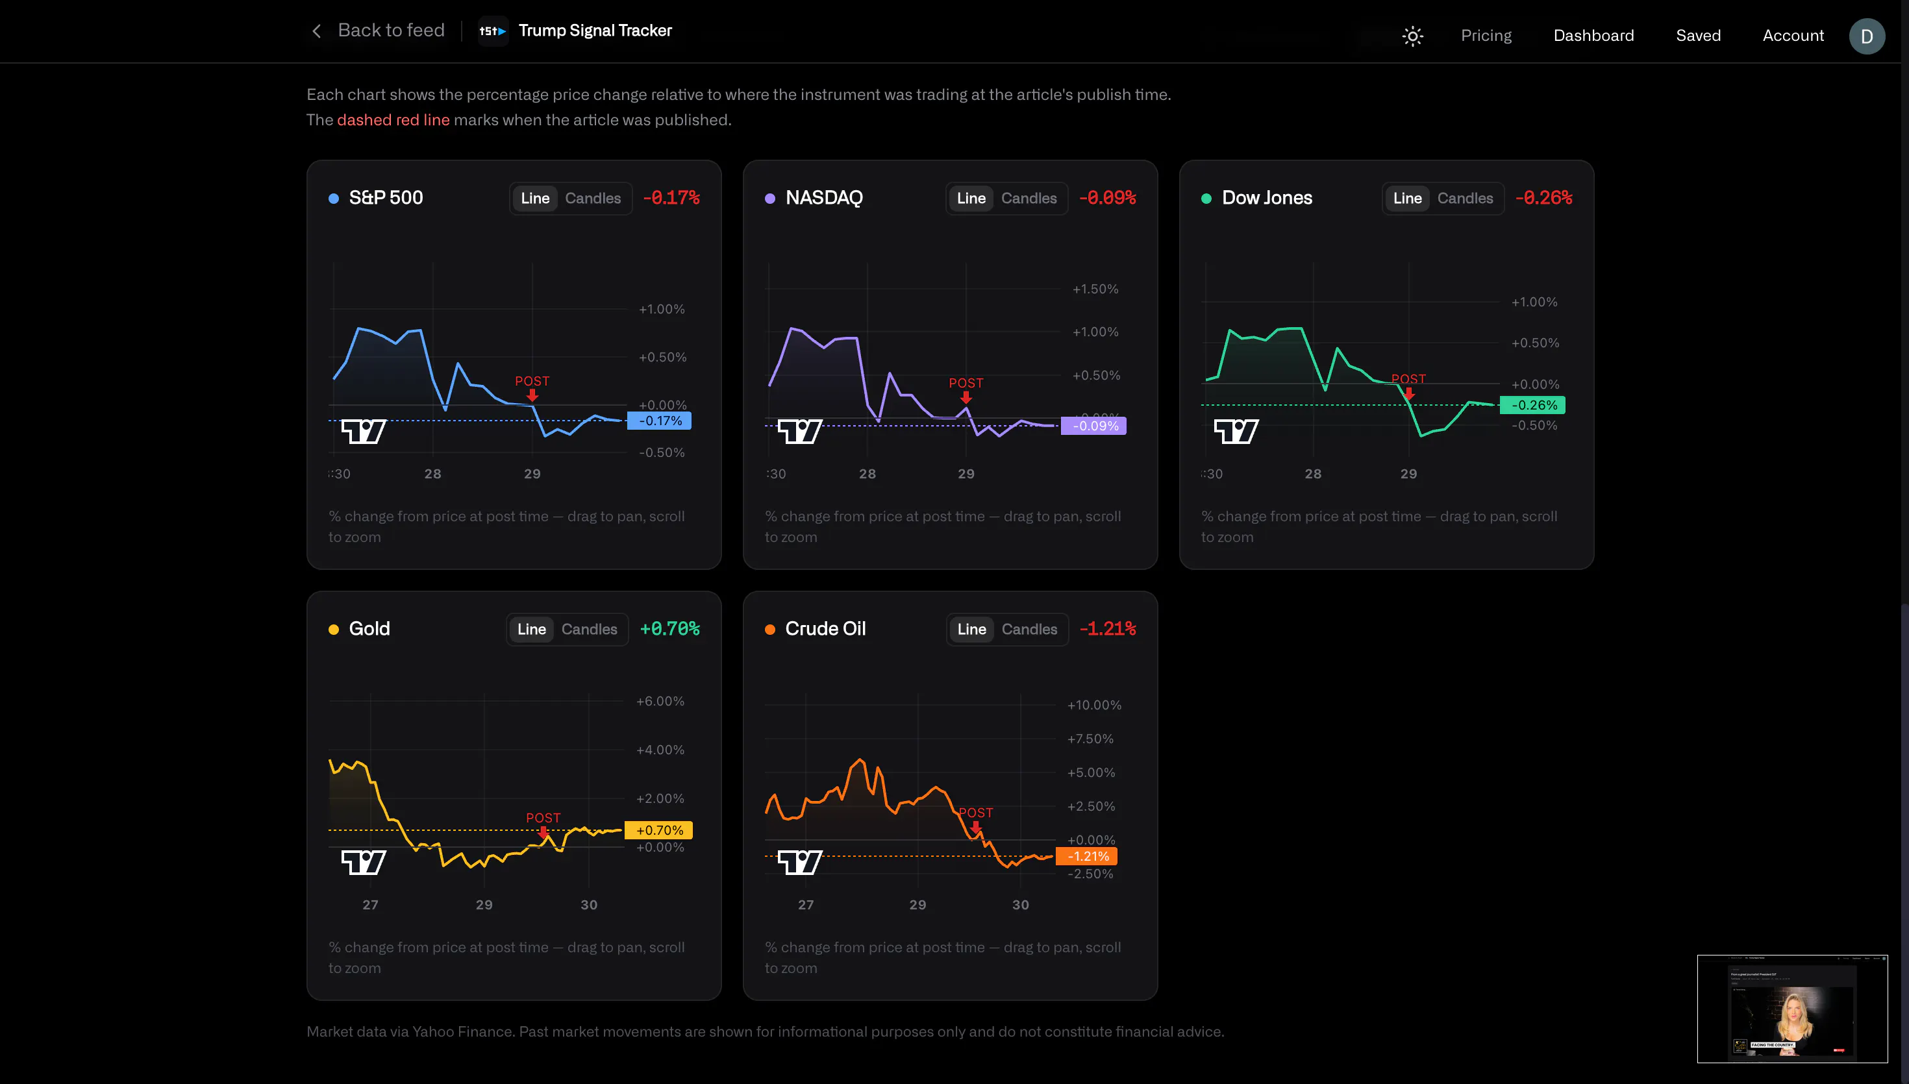Switch Gold chart to Candles

[589, 629]
